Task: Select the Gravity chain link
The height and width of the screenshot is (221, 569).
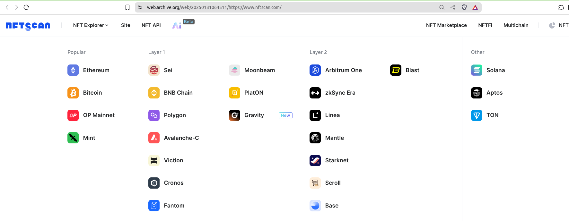Action: (254, 115)
